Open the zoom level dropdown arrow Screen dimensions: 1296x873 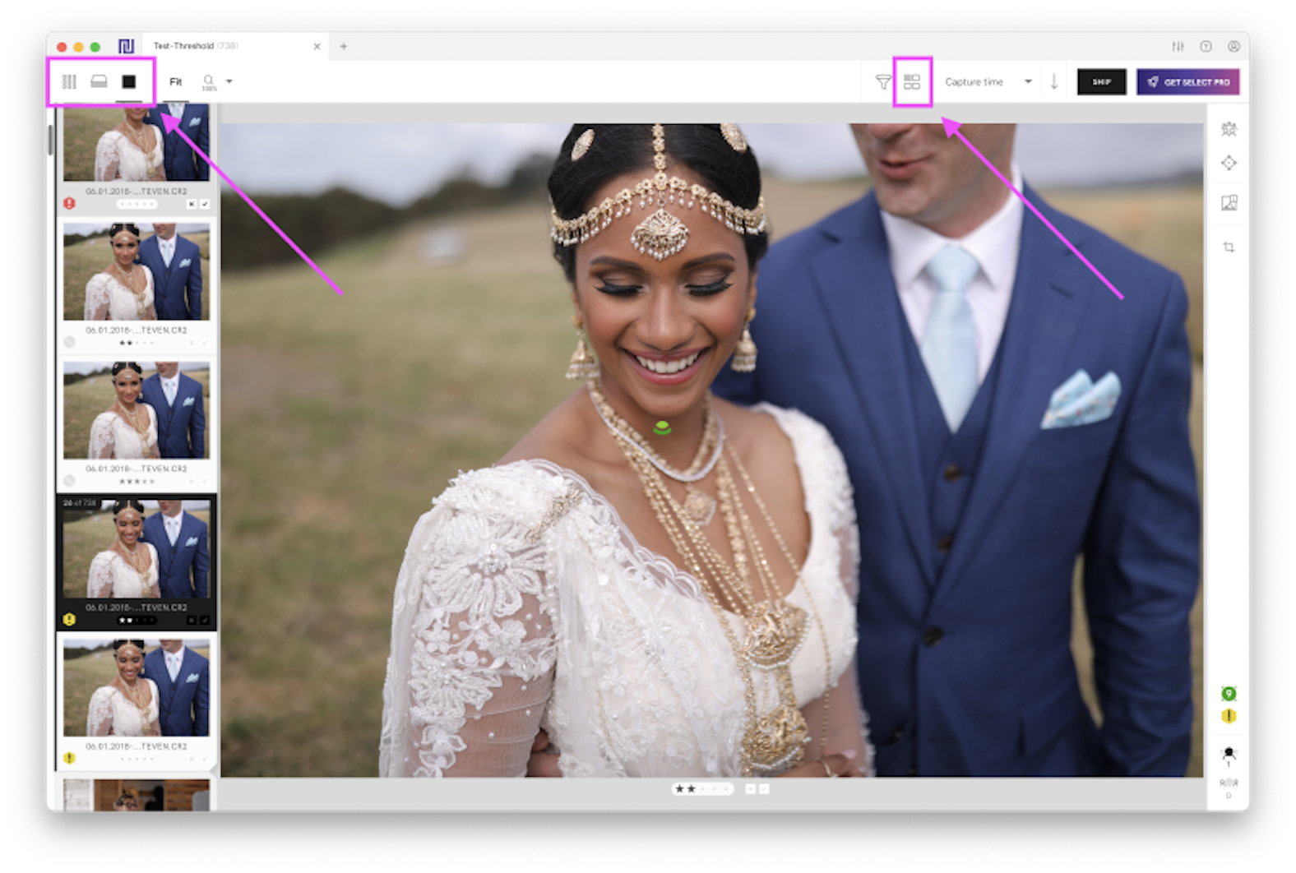coord(229,81)
